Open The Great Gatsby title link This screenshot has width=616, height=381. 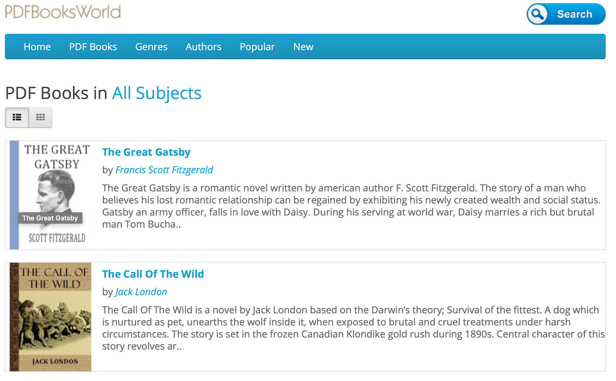tap(146, 152)
